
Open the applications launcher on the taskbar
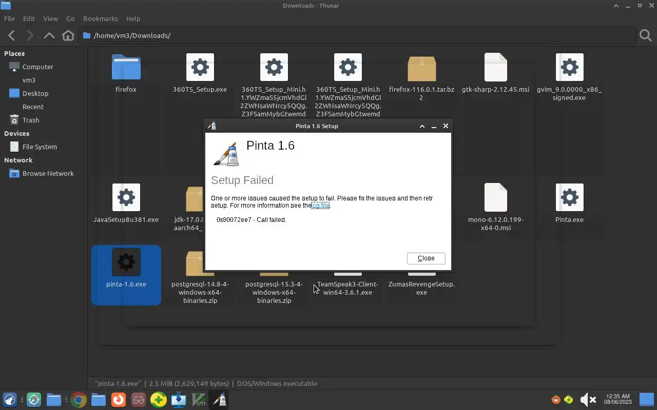click(x=10, y=400)
